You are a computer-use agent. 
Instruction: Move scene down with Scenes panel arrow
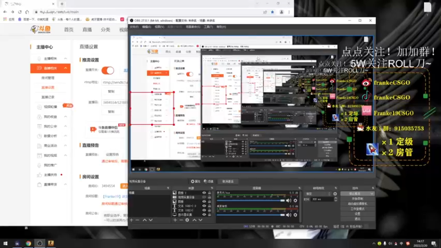150,220
